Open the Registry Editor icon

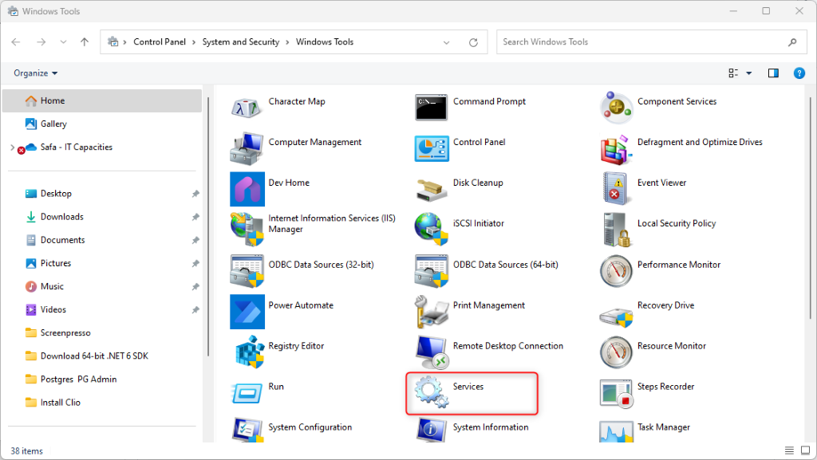click(x=249, y=352)
